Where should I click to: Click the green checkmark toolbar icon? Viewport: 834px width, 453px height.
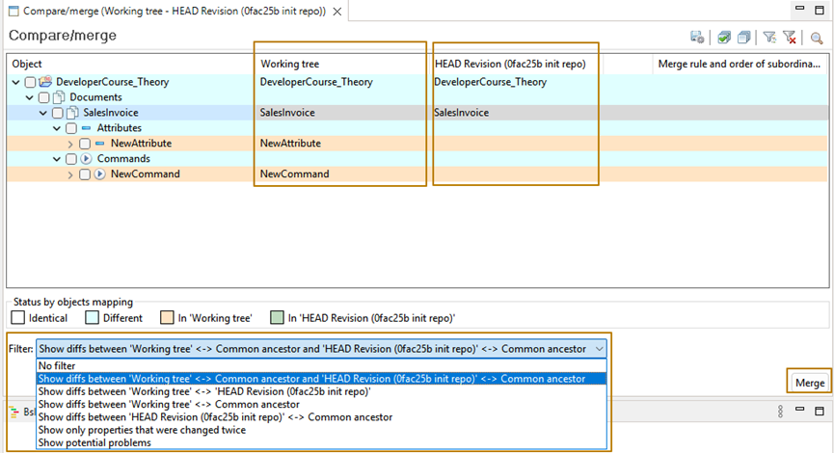pyautogui.click(x=724, y=38)
